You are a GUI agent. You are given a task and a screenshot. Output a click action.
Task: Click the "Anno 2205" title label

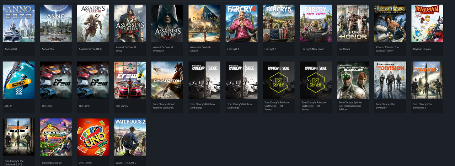[x=48, y=49]
